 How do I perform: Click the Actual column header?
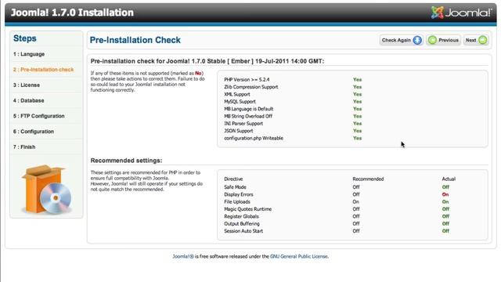point(449,179)
